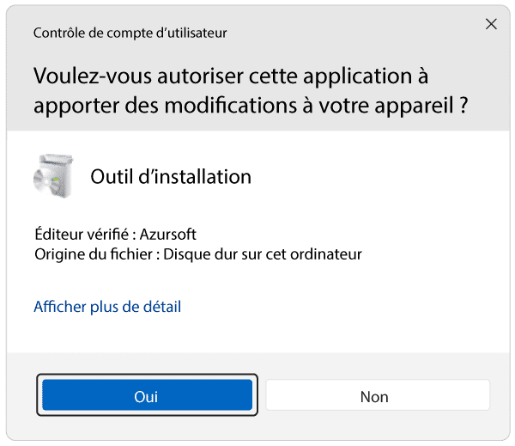Viewport: 515px width, 446px height.
Task: Click the word "Afficher" in the details link
Action: click(x=58, y=307)
